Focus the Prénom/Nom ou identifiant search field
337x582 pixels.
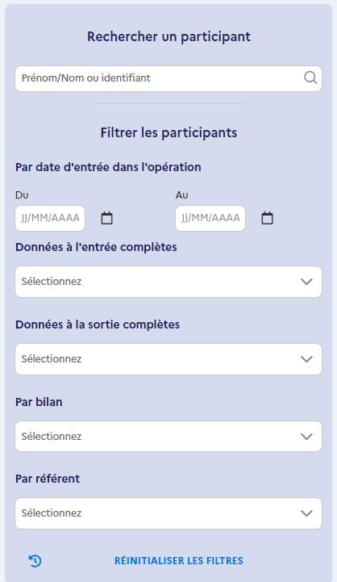[168, 78]
